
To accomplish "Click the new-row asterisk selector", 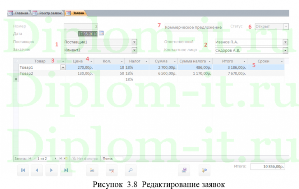I will pyautogui.click(x=16, y=79).
